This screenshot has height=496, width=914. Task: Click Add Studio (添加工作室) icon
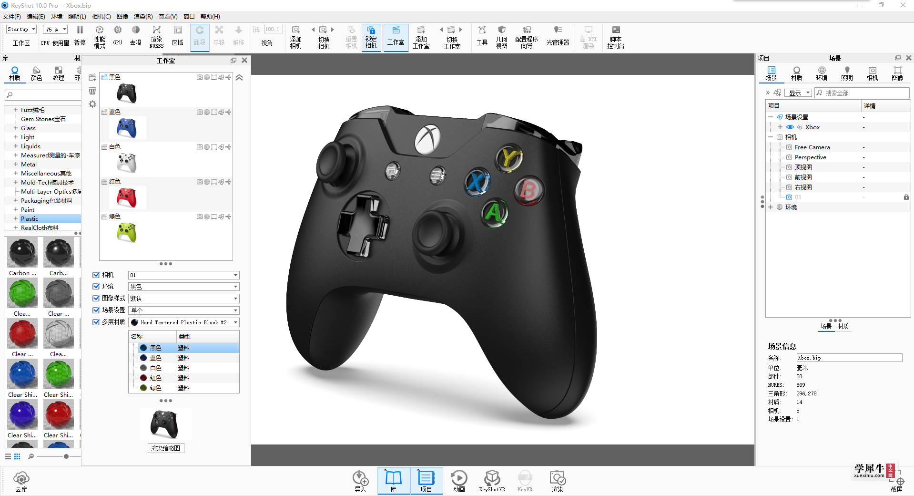click(421, 36)
